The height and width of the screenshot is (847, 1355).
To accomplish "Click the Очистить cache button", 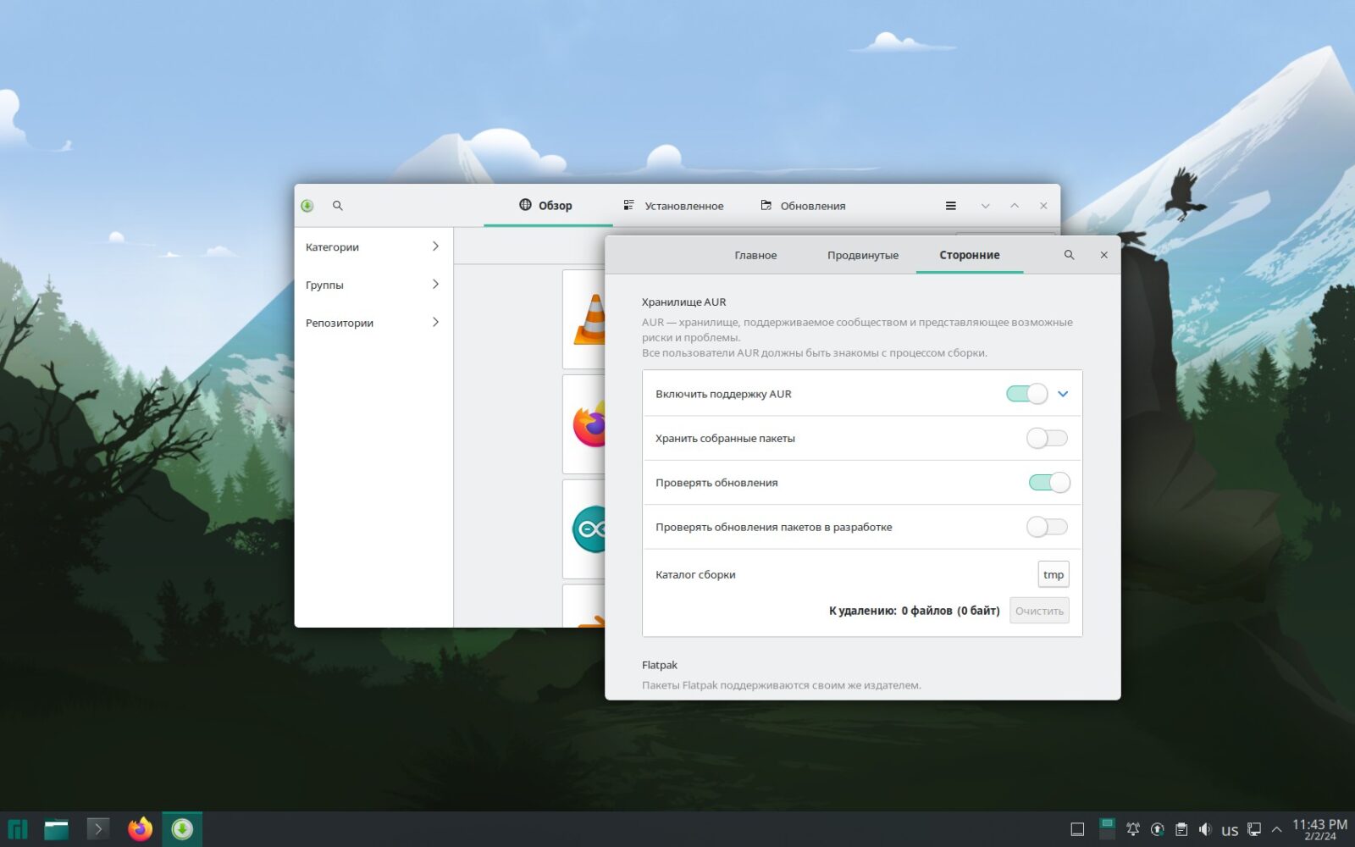I will [x=1039, y=610].
